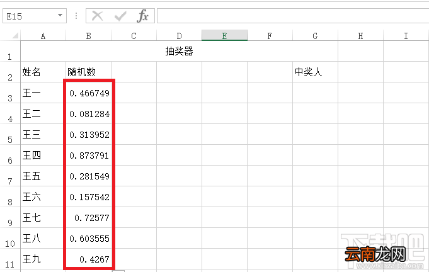
Task: Click the 随机数 header cell
Action: pyautogui.click(x=88, y=72)
